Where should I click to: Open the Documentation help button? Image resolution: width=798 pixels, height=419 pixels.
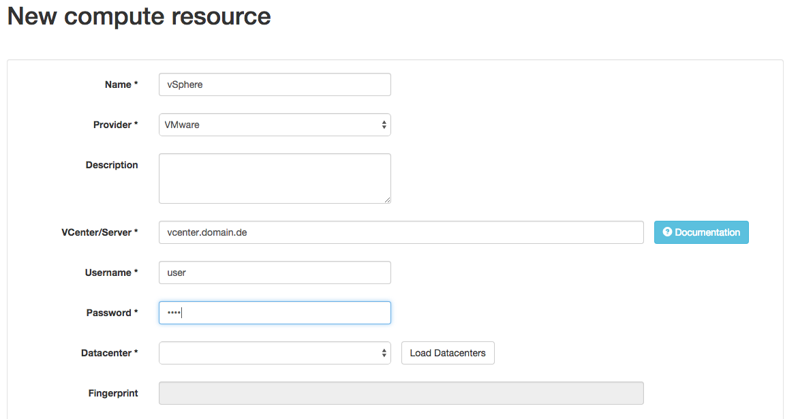click(x=701, y=232)
